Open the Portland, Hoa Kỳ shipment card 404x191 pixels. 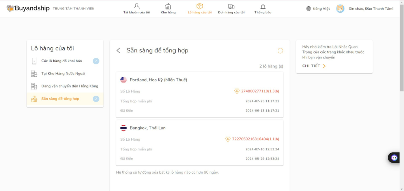click(200, 95)
